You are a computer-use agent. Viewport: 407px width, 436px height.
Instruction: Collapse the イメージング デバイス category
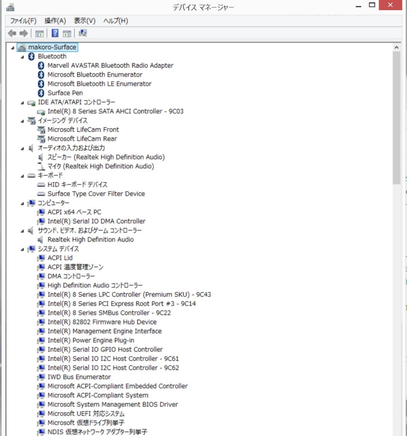pos(22,121)
